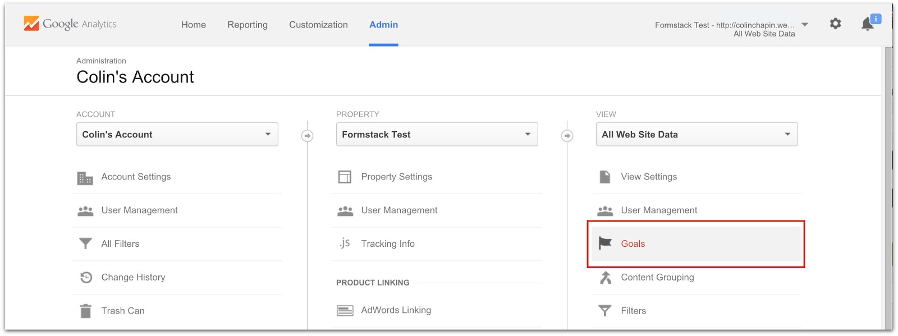898x336 pixels.
Task: Switch to the Reporting tab
Action: coord(248,25)
